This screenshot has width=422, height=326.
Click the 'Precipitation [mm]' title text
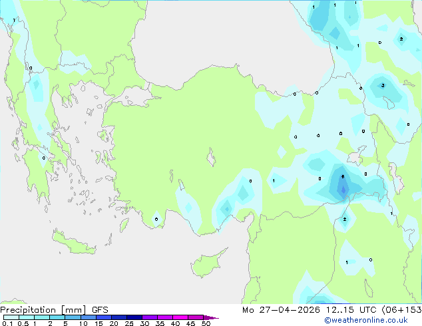[x=43, y=310]
